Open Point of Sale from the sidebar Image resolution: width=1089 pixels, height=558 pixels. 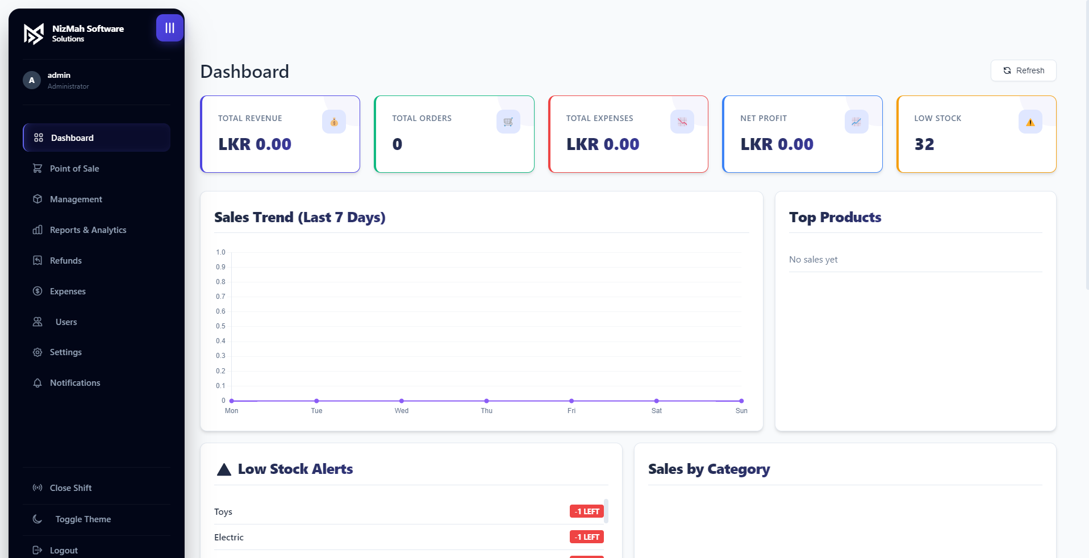(74, 168)
